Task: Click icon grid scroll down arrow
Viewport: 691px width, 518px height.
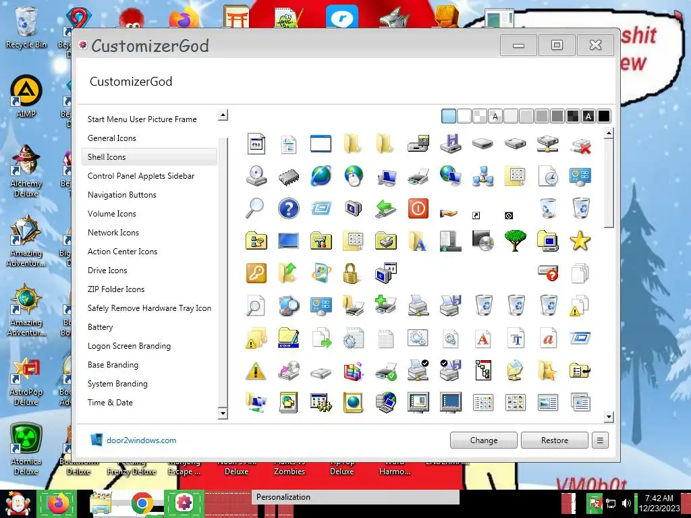Action: [609, 417]
